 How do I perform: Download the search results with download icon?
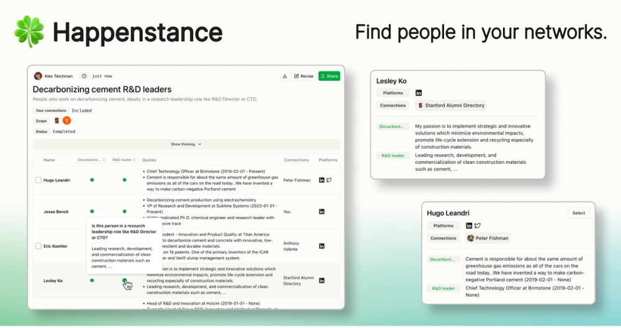285,76
